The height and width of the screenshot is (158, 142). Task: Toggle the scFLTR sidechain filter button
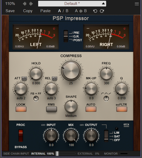(122, 109)
